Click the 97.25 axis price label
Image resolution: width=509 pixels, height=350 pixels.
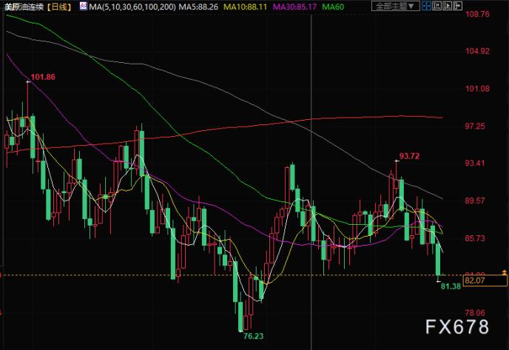475,127
